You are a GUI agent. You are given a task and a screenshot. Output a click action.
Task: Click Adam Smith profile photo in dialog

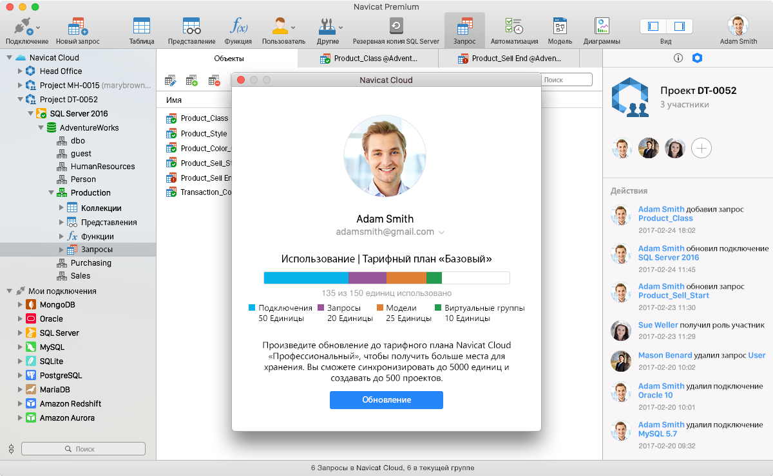pos(385,157)
